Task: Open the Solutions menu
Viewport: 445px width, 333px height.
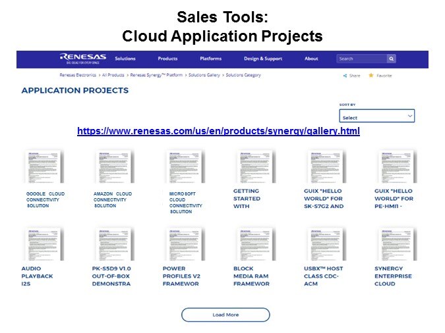Action: [x=125, y=59]
